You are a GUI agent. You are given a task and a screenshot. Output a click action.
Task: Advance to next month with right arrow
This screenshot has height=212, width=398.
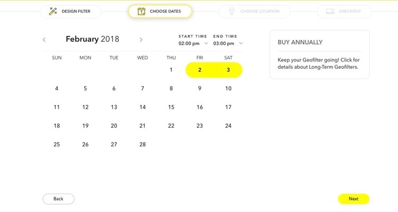pyautogui.click(x=141, y=40)
